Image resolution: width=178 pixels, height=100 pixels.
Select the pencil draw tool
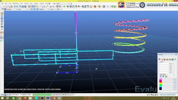(x=47, y=6)
